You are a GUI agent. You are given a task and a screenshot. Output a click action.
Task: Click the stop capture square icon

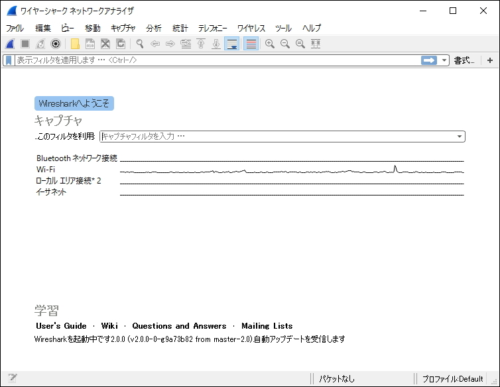[x=25, y=44]
